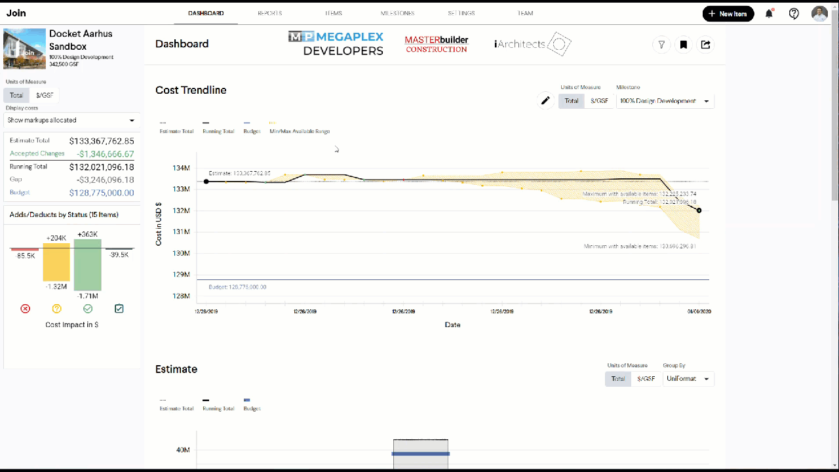Screen dimensions: 839x472
Task: Toggle Min/Max Available Range legend
Action: [x=300, y=128]
